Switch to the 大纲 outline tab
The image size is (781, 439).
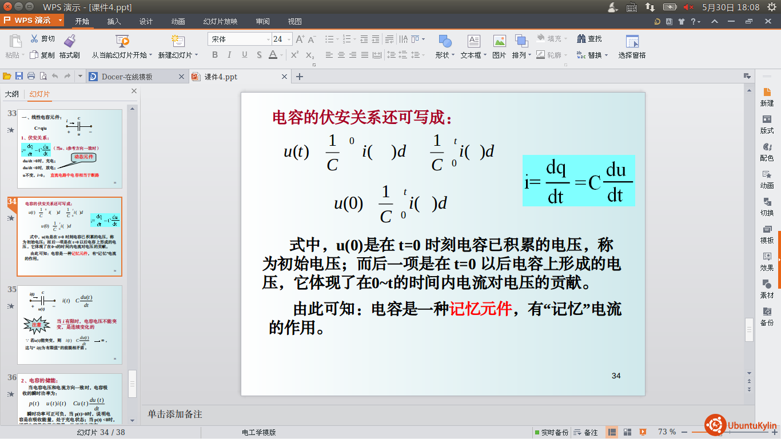(x=12, y=94)
